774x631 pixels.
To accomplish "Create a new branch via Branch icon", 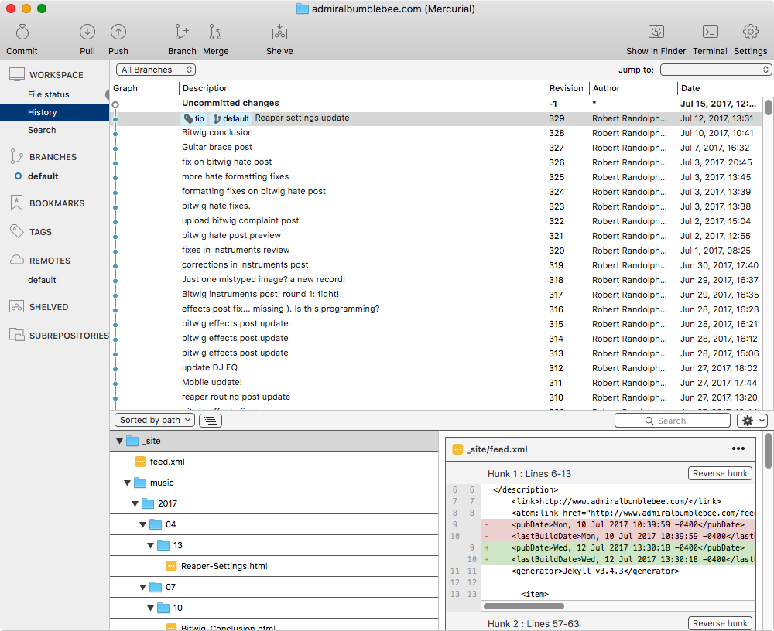I will [x=182, y=32].
